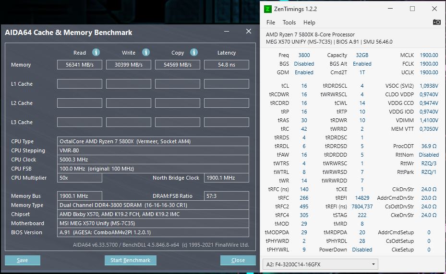Screen dimensions: 446x274
Task: Click CPU Multiplier value 50x
Action: (x=80, y=178)
